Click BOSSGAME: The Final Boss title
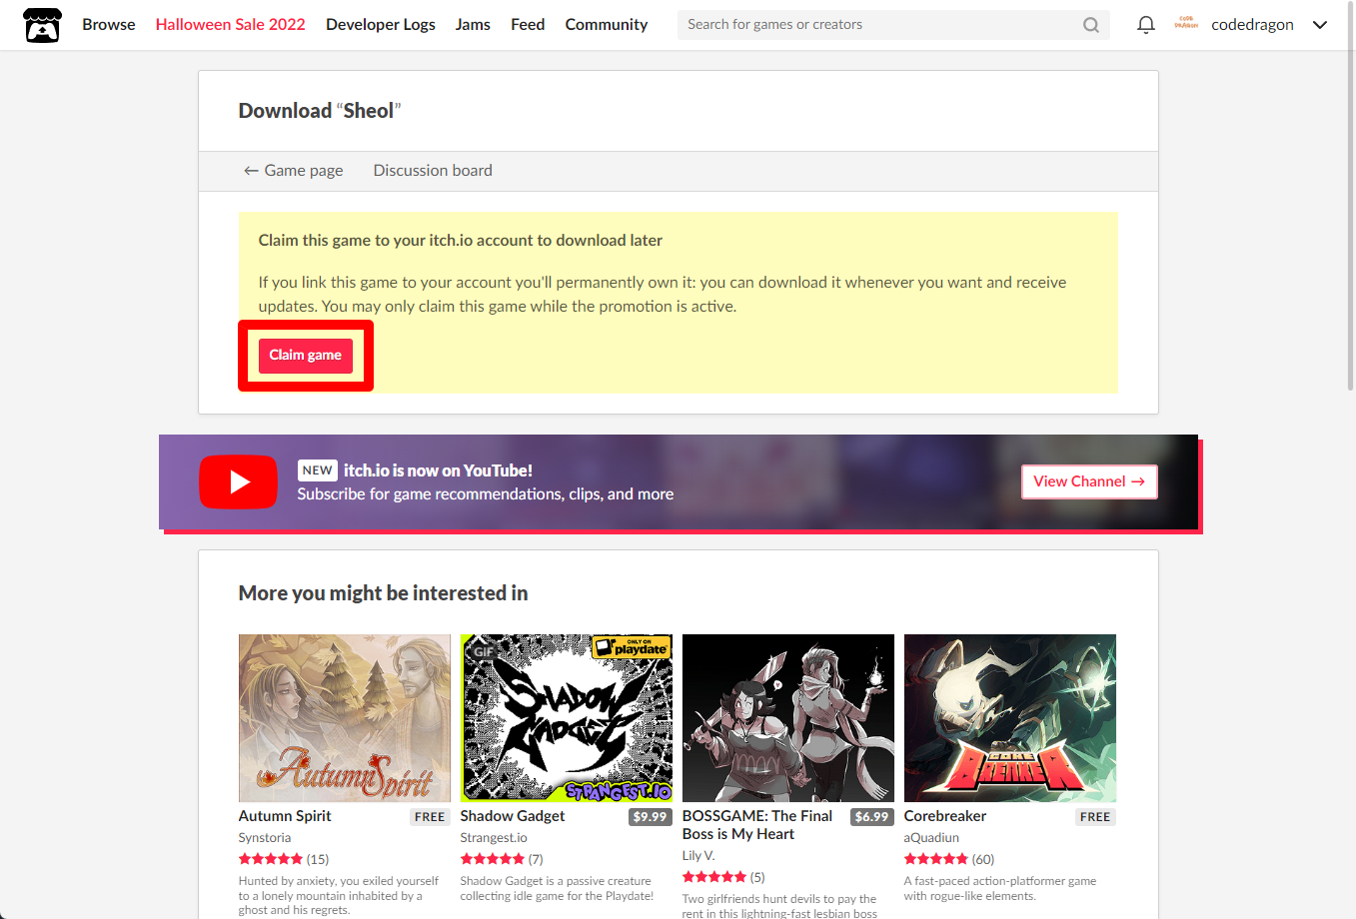The image size is (1356, 919). coord(757,825)
